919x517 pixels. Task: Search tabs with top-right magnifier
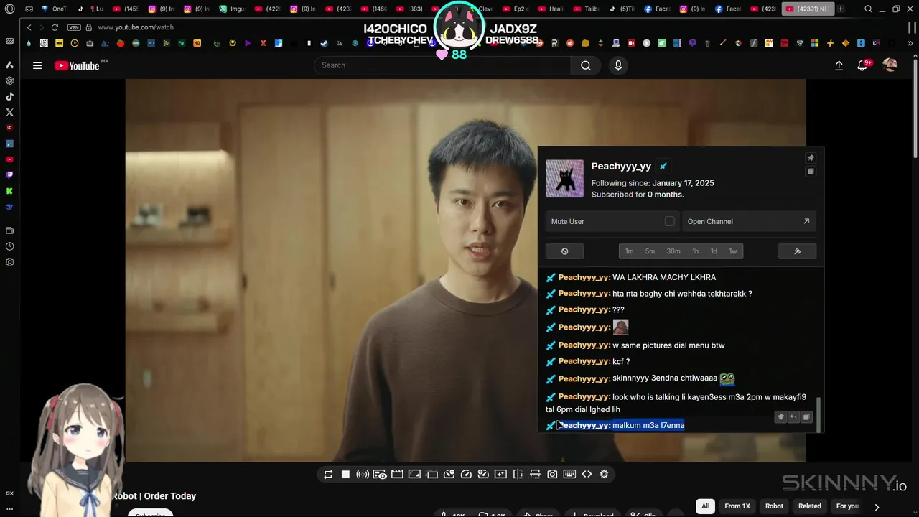pos(869,9)
